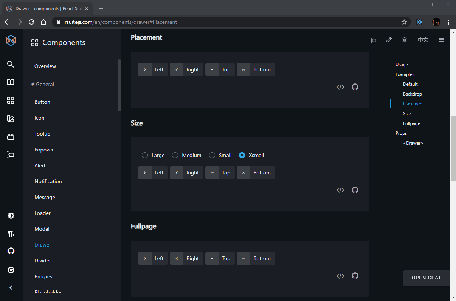Show code for the Placement example
The width and height of the screenshot is (456, 301).
tap(340, 87)
